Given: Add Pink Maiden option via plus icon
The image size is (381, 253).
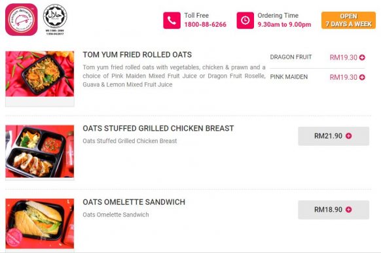Looking at the screenshot, I should (x=362, y=77).
